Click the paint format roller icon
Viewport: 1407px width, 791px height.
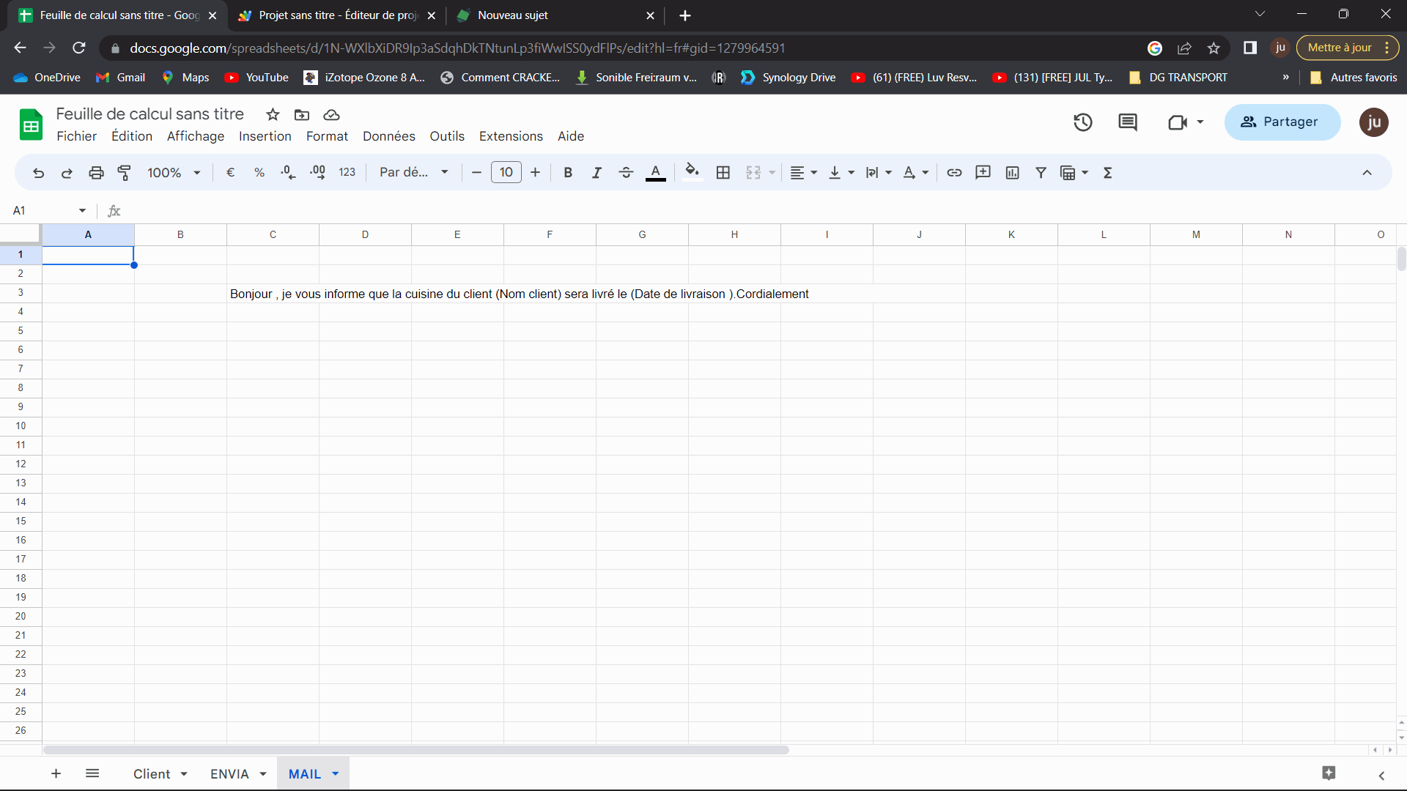pyautogui.click(x=125, y=173)
